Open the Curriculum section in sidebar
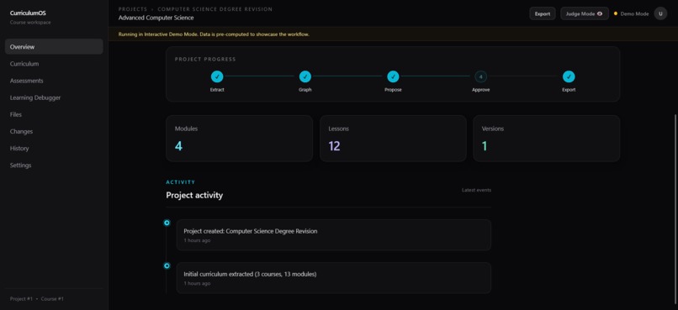This screenshot has width=678, height=310. pyautogui.click(x=54, y=64)
